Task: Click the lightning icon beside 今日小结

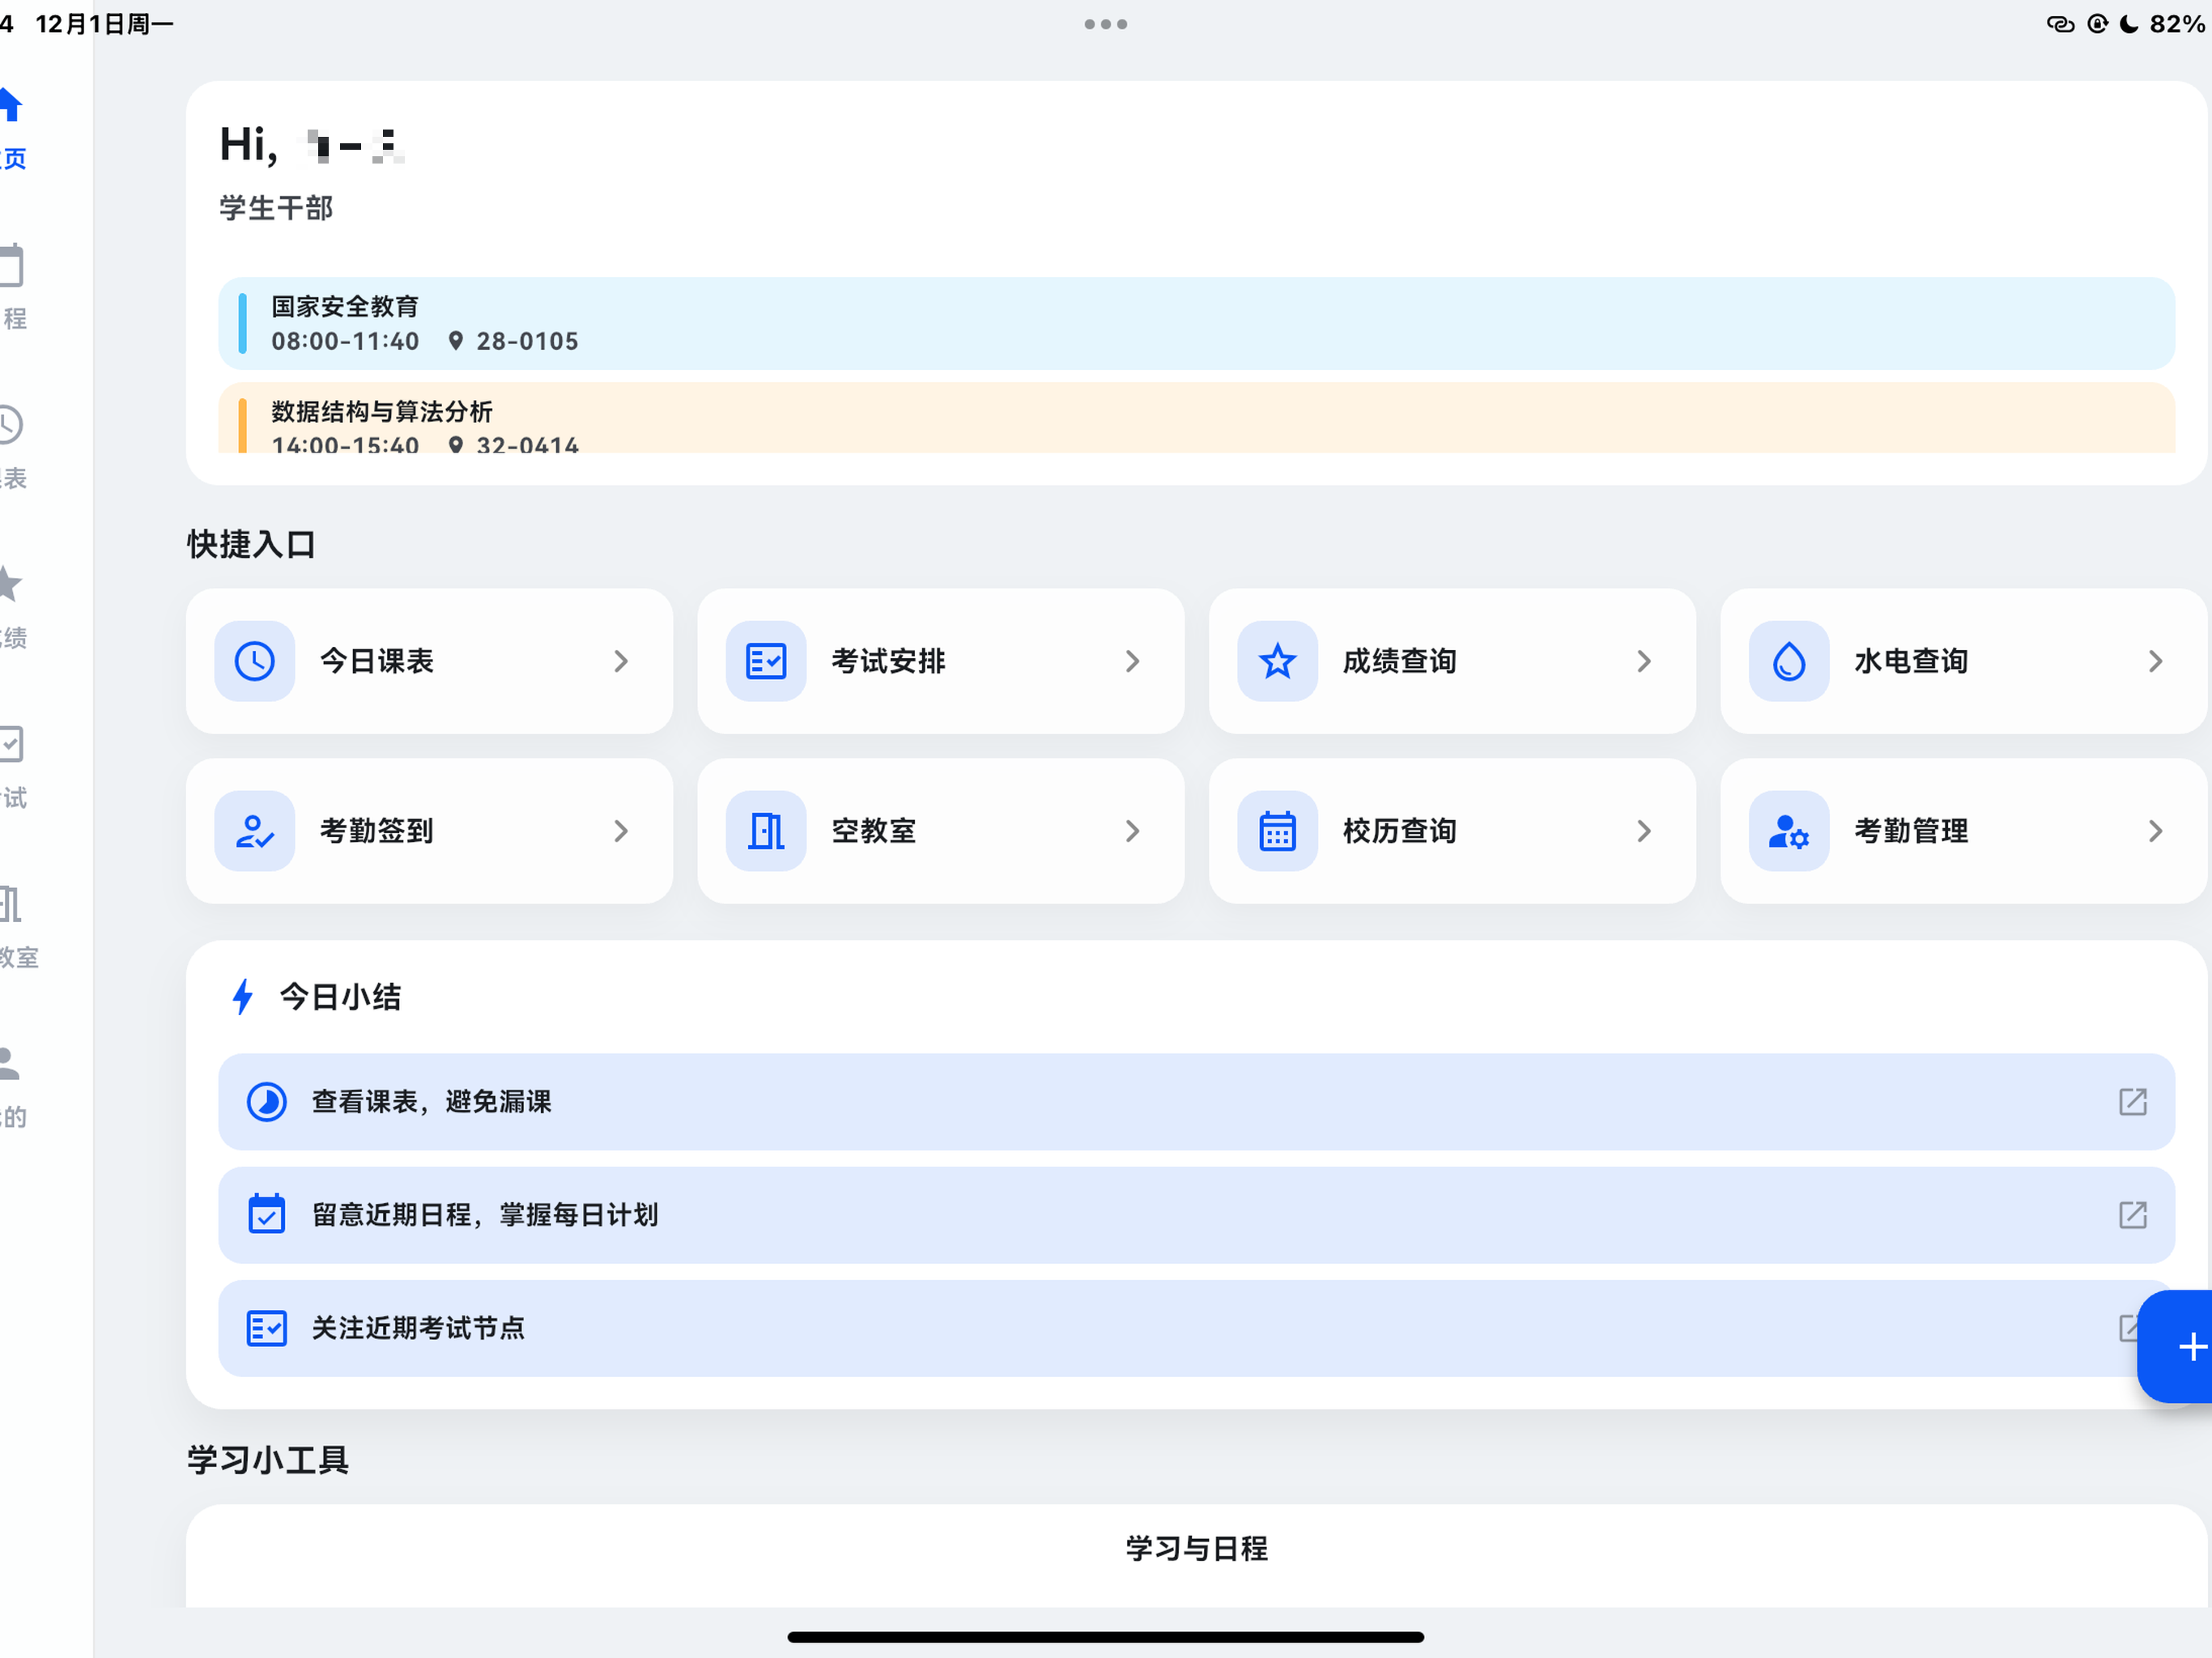Action: click(x=243, y=997)
